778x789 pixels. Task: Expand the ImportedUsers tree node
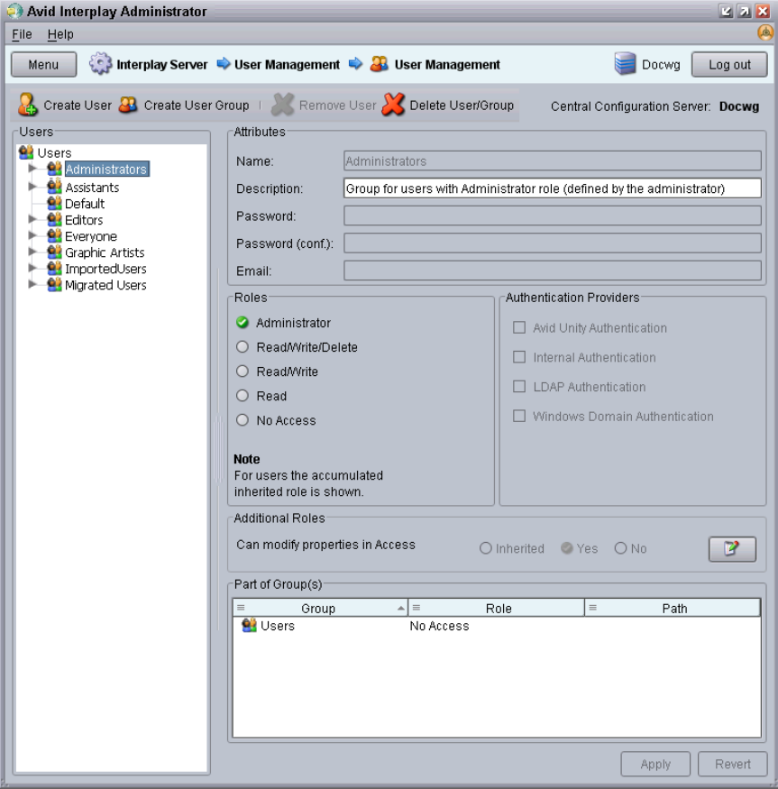pos(32,268)
